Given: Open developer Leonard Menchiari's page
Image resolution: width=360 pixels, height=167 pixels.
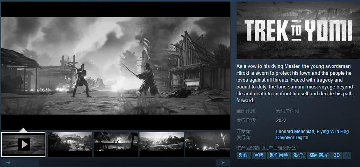Looking at the screenshot, I should (295, 132).
